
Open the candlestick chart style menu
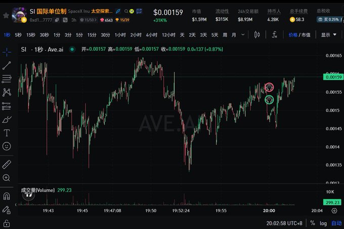[257, 35]
